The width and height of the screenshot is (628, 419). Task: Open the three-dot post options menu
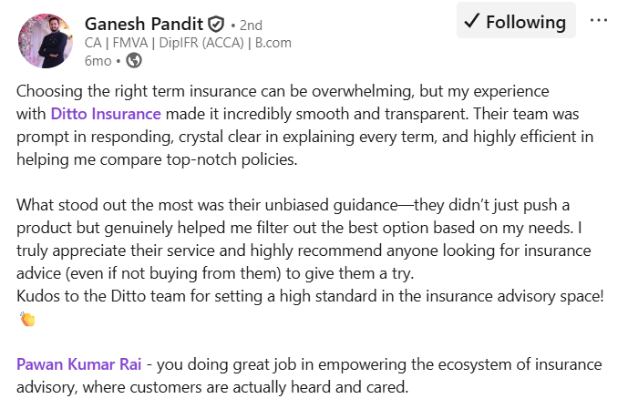(599, 21)
